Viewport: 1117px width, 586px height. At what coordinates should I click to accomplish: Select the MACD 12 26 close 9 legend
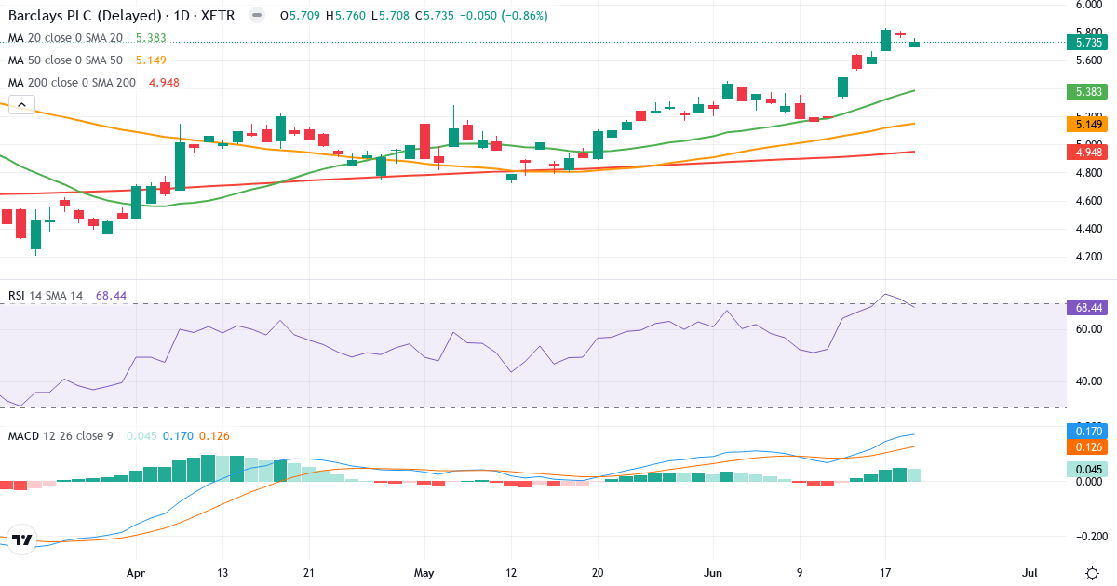61,436
